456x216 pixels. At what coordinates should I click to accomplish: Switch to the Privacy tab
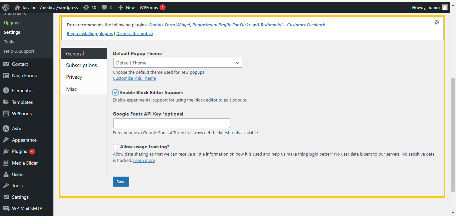(x=74, y=77)
